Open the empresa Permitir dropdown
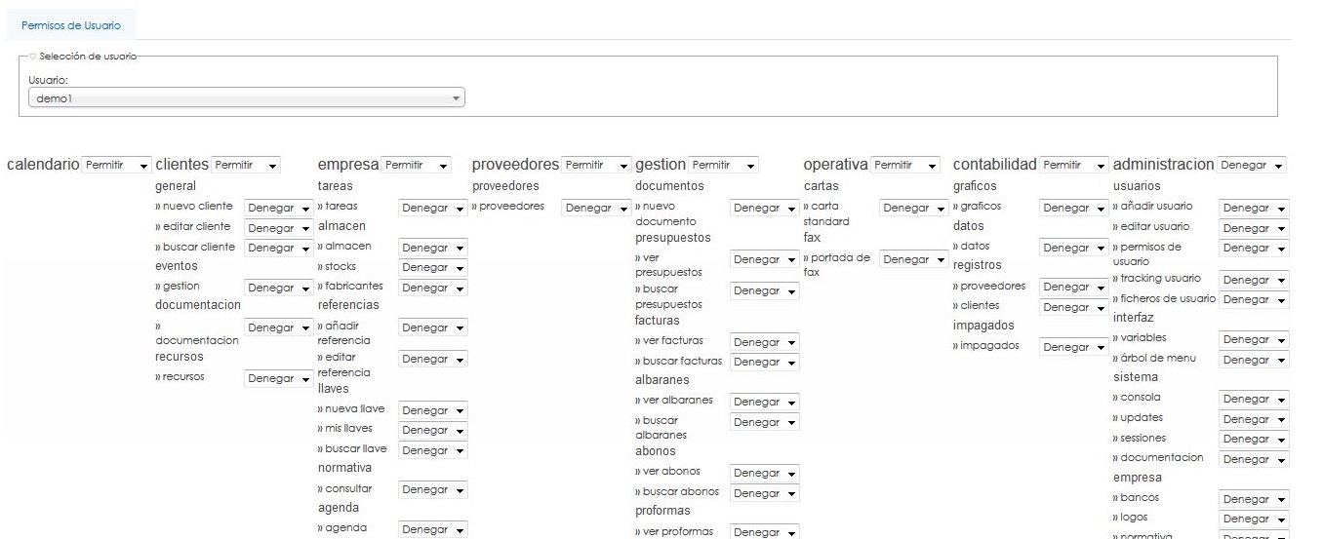 (417, 166)
